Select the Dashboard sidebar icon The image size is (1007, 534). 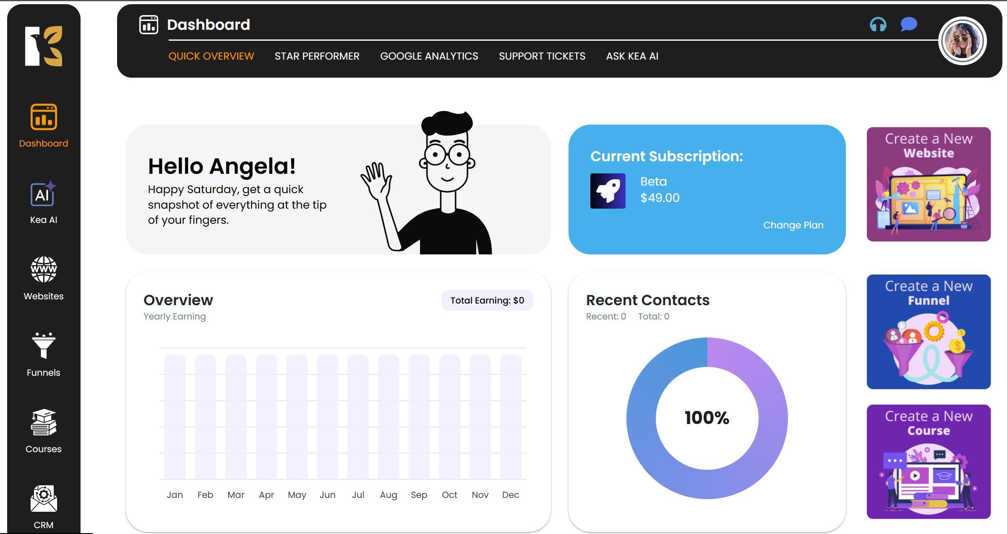43,118
